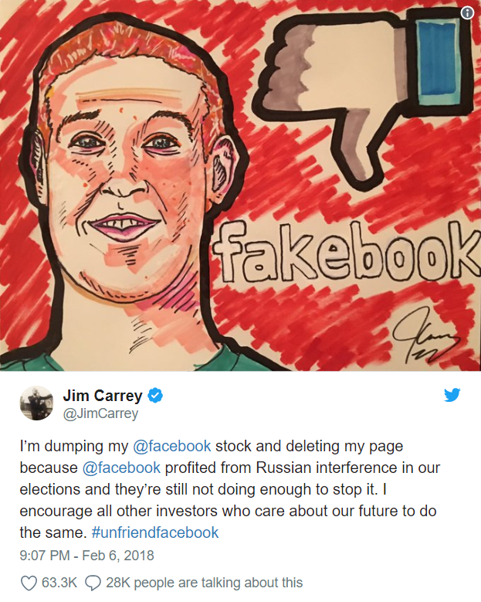The image size is (481, 602).
Task: Click the 9:07 PM - Feb 6, 2018 timestamp
Action: 86,556
